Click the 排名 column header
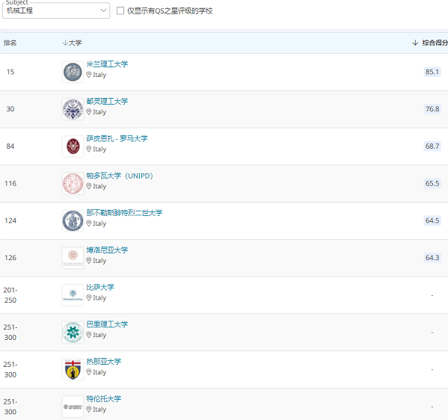 click(x=10, y=43)
